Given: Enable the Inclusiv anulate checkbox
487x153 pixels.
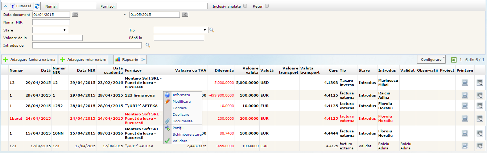Looking at the screenshot, I should pos(245,6).
